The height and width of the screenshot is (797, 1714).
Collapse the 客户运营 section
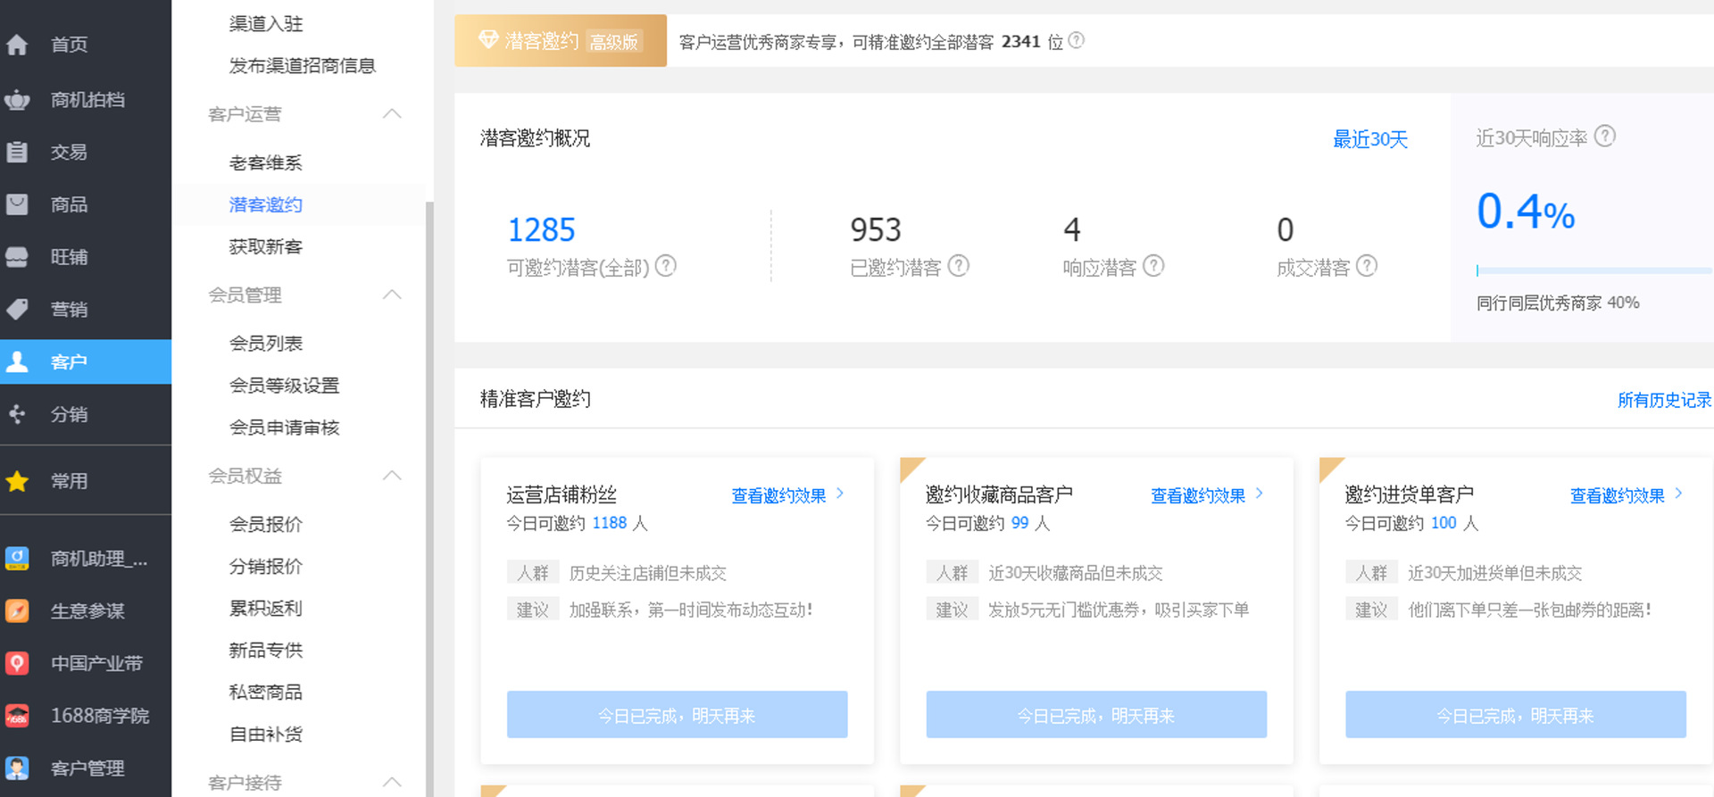(x=392, y=114)
